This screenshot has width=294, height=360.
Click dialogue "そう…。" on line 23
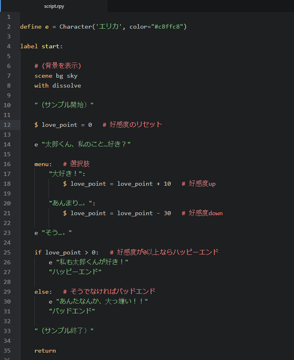pos(57,233)
